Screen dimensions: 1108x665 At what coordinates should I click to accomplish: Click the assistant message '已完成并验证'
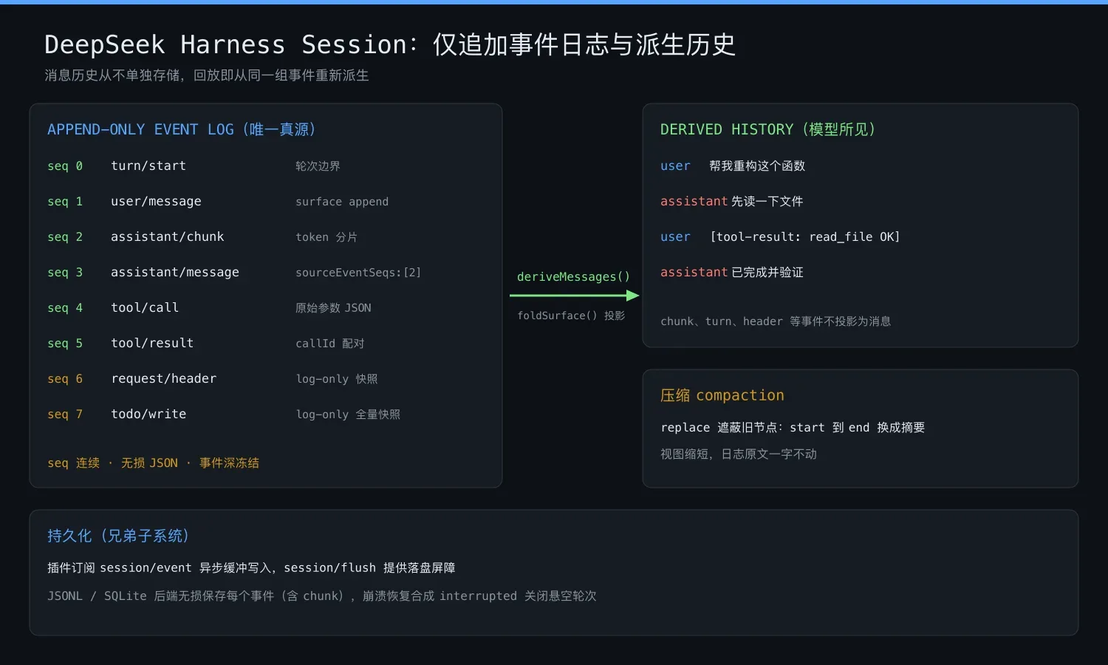coord(767,273)
